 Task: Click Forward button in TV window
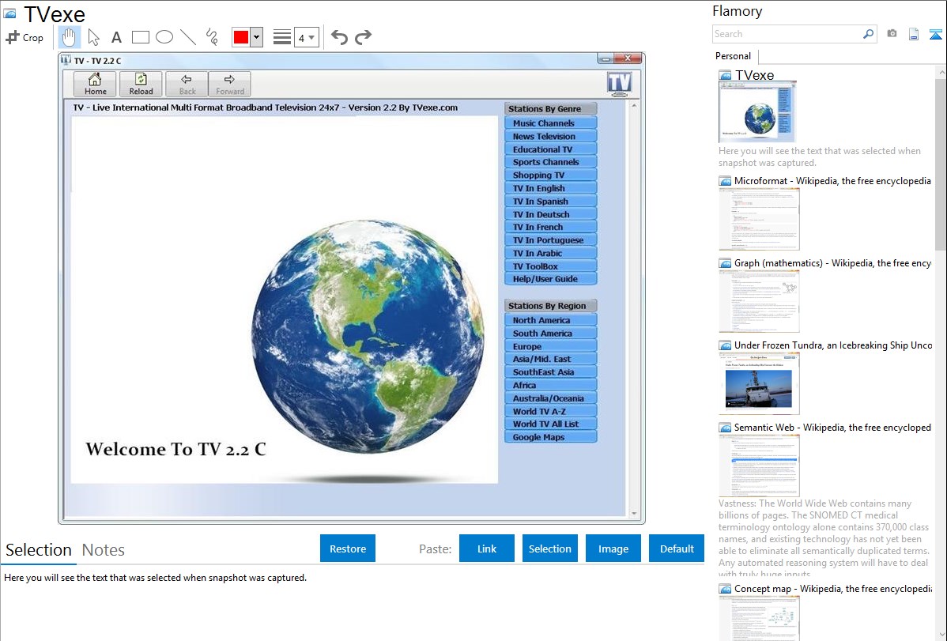click(229, 84)
